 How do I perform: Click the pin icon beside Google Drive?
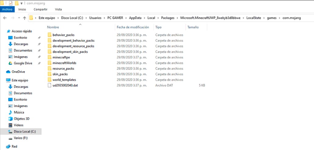click(39, 63)
